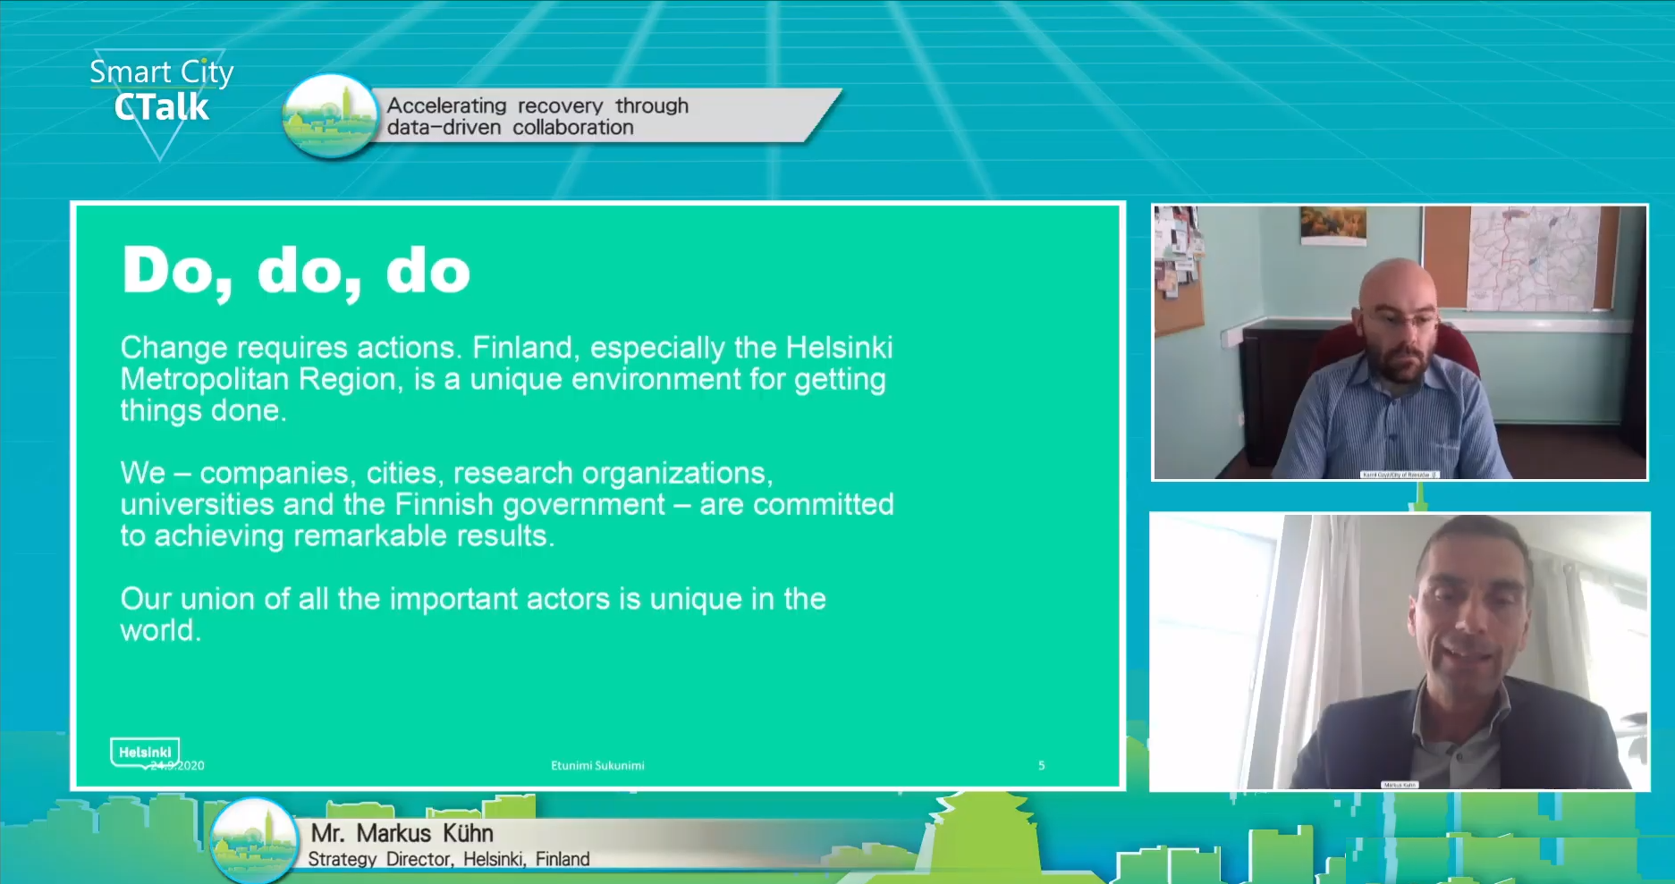Viewport: 1675px width, 884px height.
Task: Click the Helsinki logo on the slide
Action: pyautogui.click(x=144, y=751)
